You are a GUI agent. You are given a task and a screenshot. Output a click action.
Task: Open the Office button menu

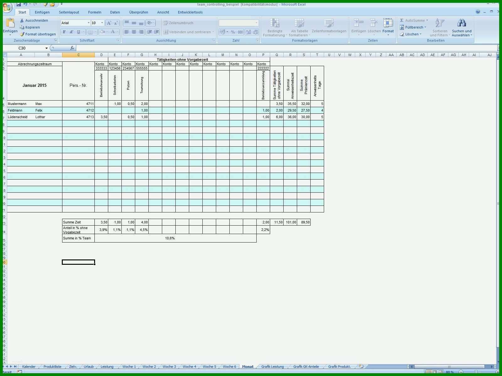coord(7,7)
